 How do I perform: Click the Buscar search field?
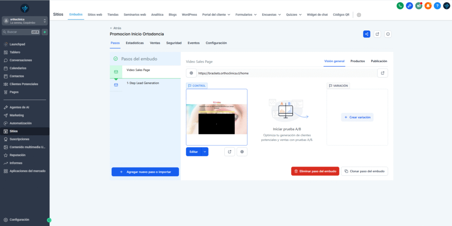[19, 32]
